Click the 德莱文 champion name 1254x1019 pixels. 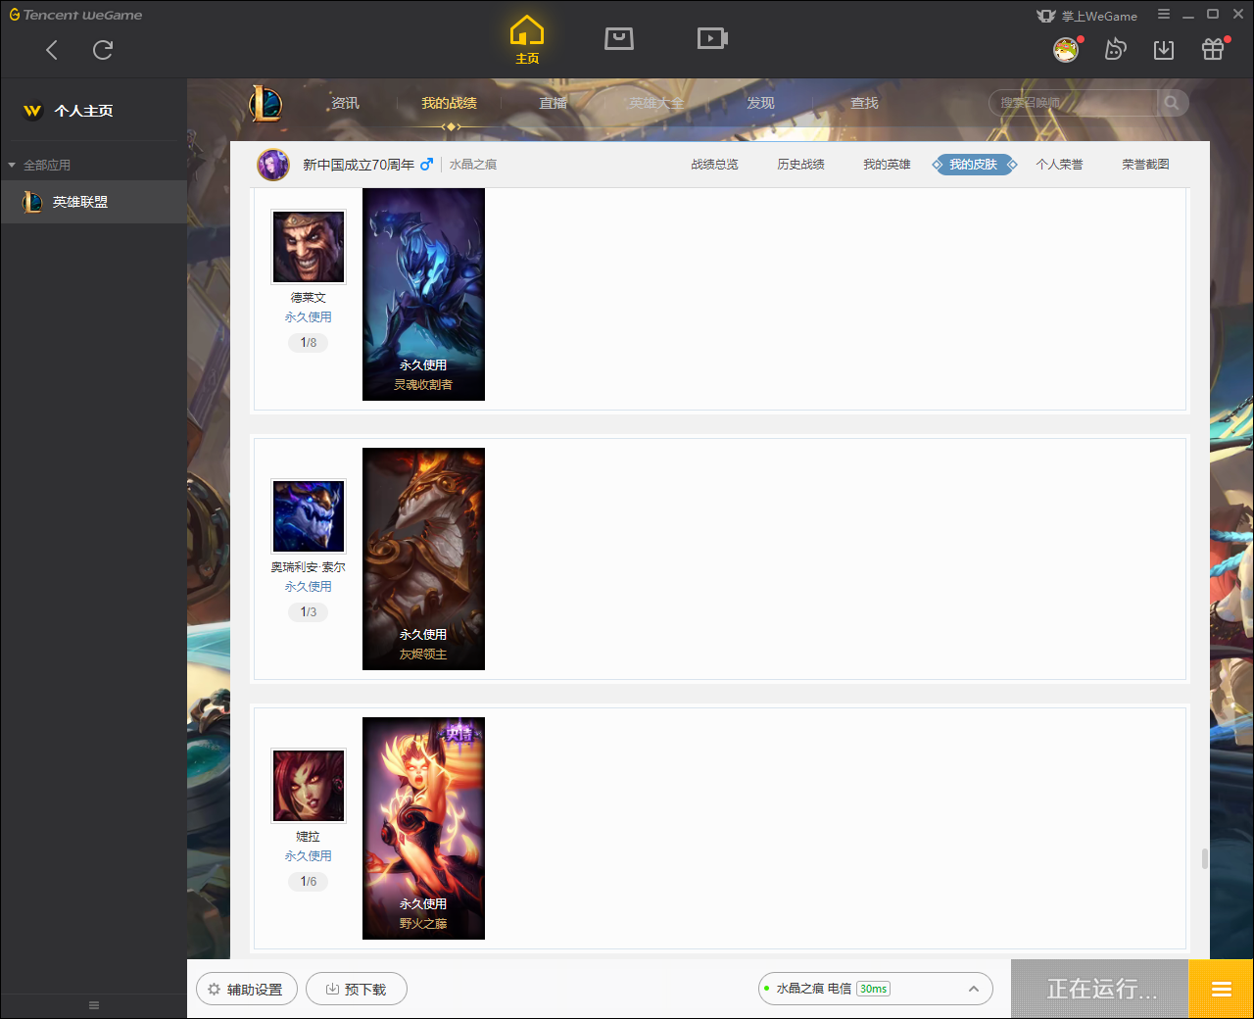click(x=309, y=298)
